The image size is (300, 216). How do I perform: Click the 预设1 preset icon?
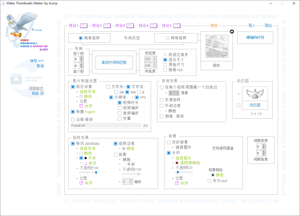83,25
